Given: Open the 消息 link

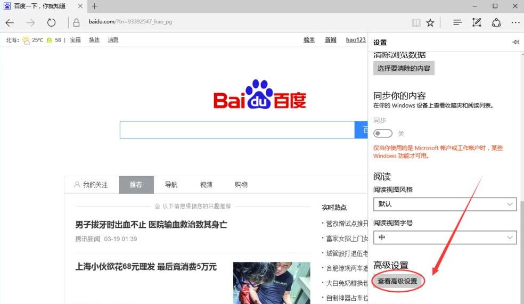Looking at the screenshot, I should coord(113,40).
